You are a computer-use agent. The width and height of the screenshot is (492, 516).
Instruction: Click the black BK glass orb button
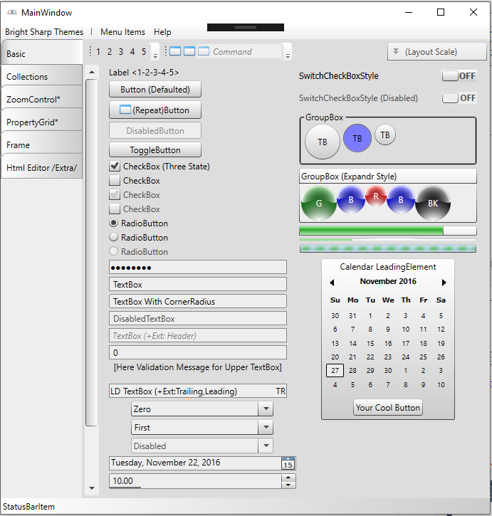[433, 204]
